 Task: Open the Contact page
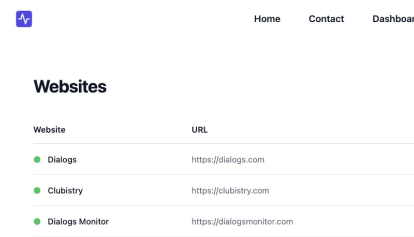(x=326, y=19)
